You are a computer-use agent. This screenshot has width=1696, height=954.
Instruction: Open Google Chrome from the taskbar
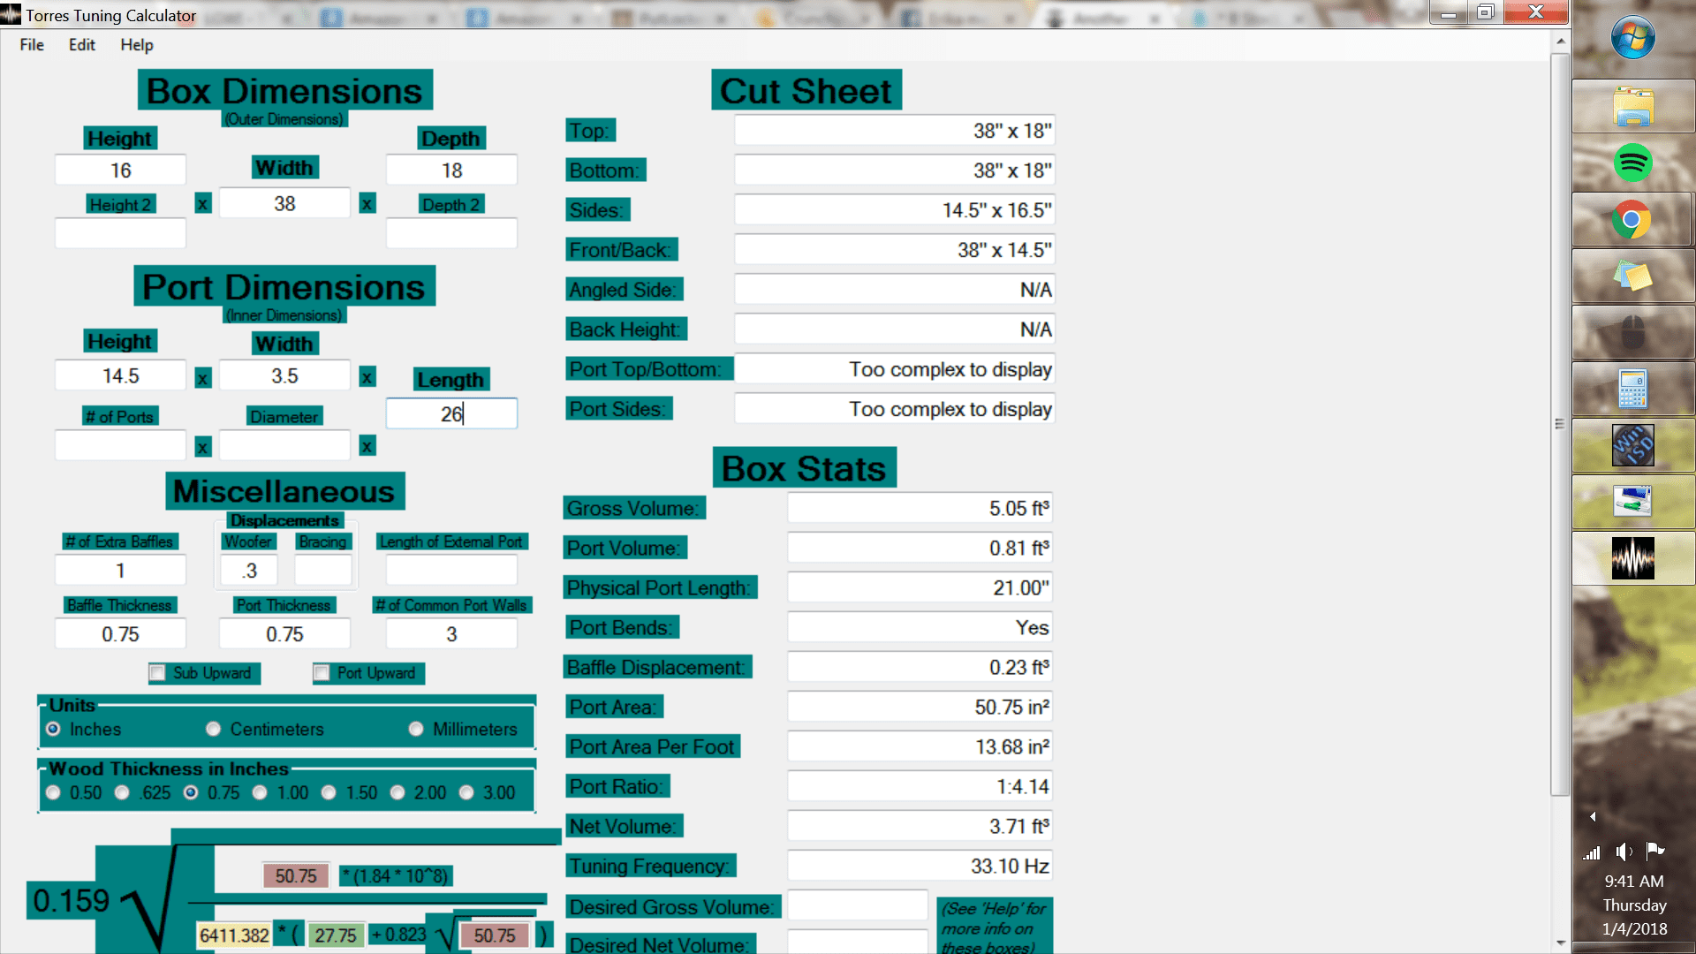(1632, 220)
